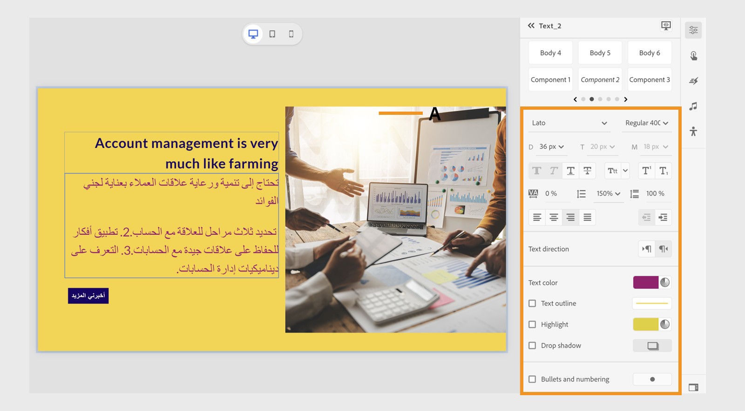The width and height of the screenshot is (745, 411).
Task: Switch to tablet preview device
Action: (x=272, y=34)
